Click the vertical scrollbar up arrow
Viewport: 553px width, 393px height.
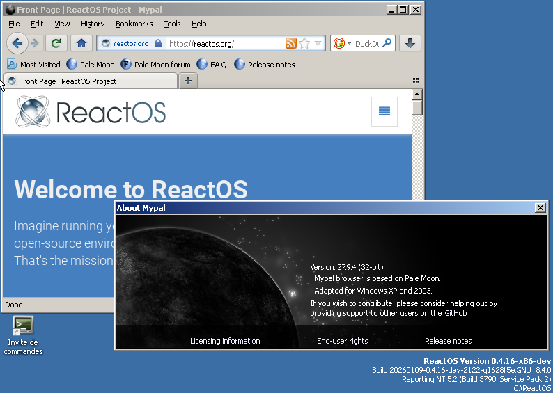pyautogui.click(x=417, y=94)
